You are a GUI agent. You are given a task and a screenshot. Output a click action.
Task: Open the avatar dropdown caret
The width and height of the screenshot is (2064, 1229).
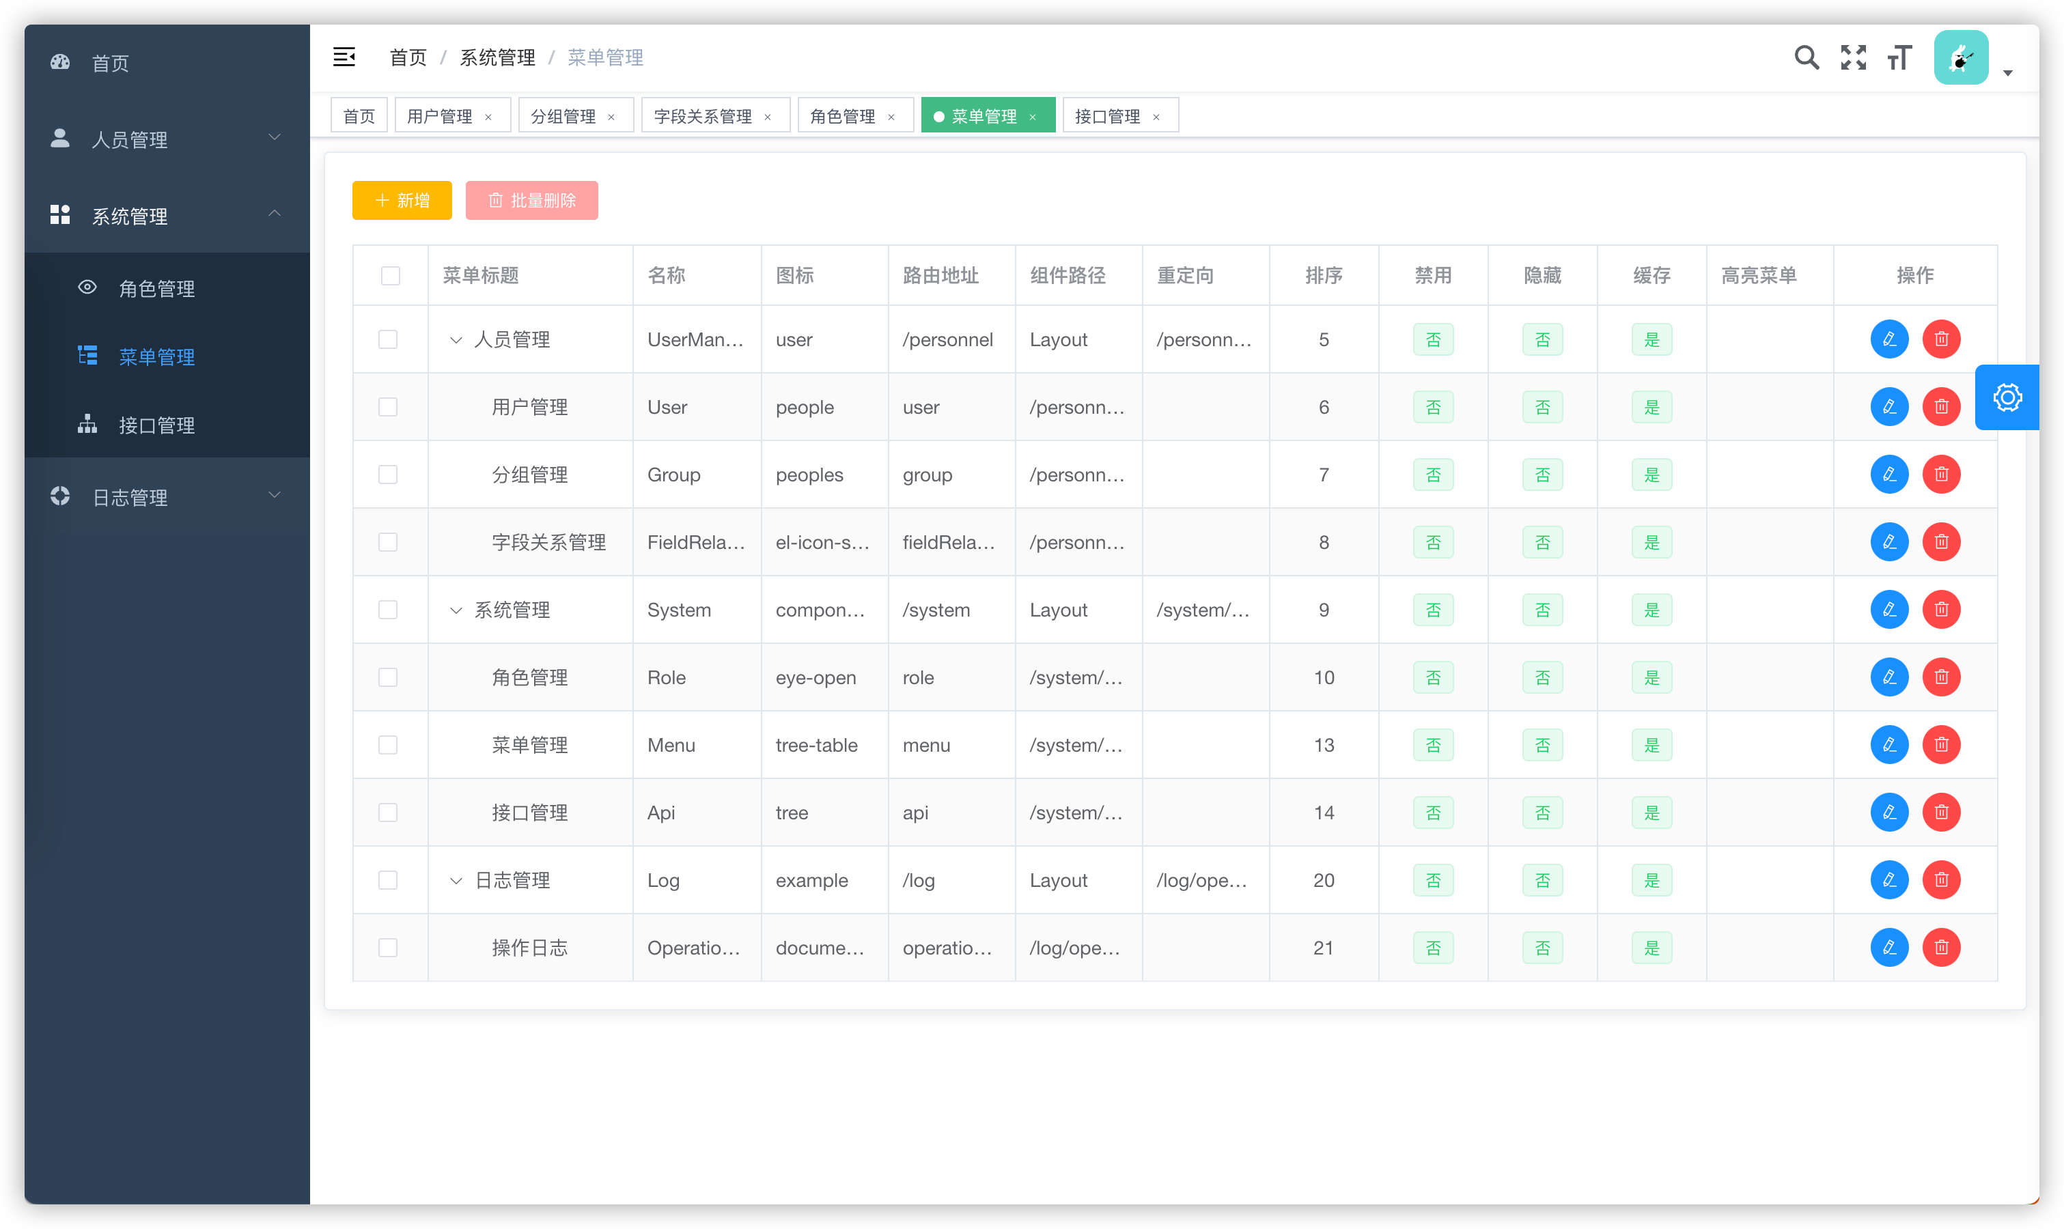pos(2007,73)
